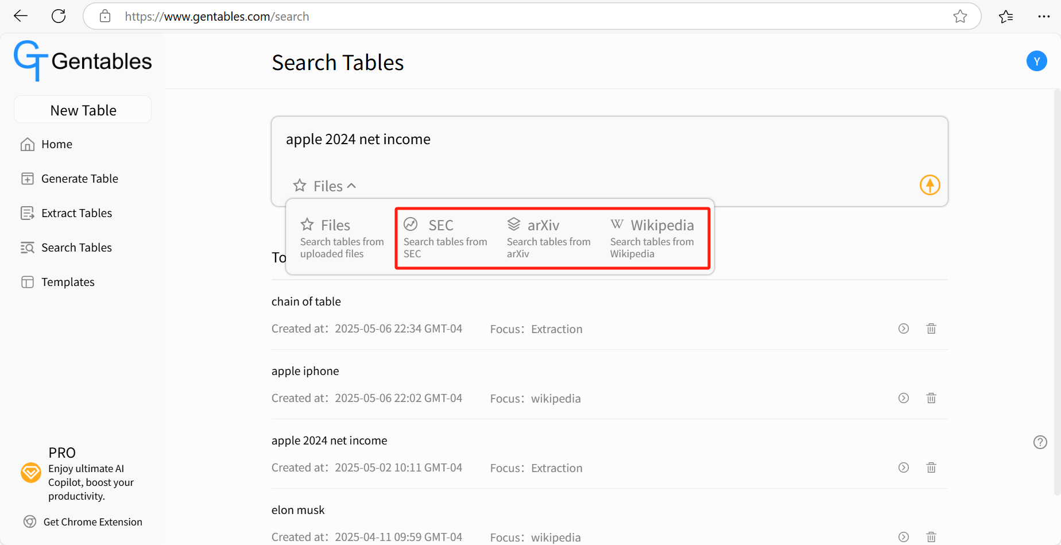Select the 2025-05-06 22:34 GMT-04 timestamp
The width and height of the screenshot is (1061, 545).
[x=398, y=328]
